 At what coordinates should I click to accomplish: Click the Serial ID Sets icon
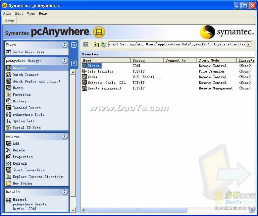click(9, 128)
